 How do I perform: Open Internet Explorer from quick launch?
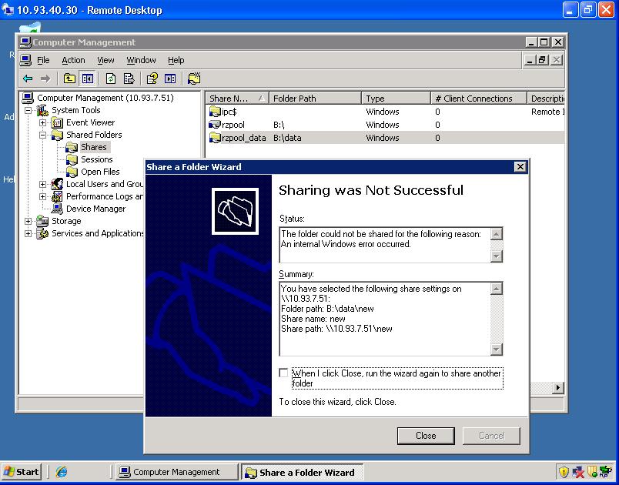click(x=62, y=472)
